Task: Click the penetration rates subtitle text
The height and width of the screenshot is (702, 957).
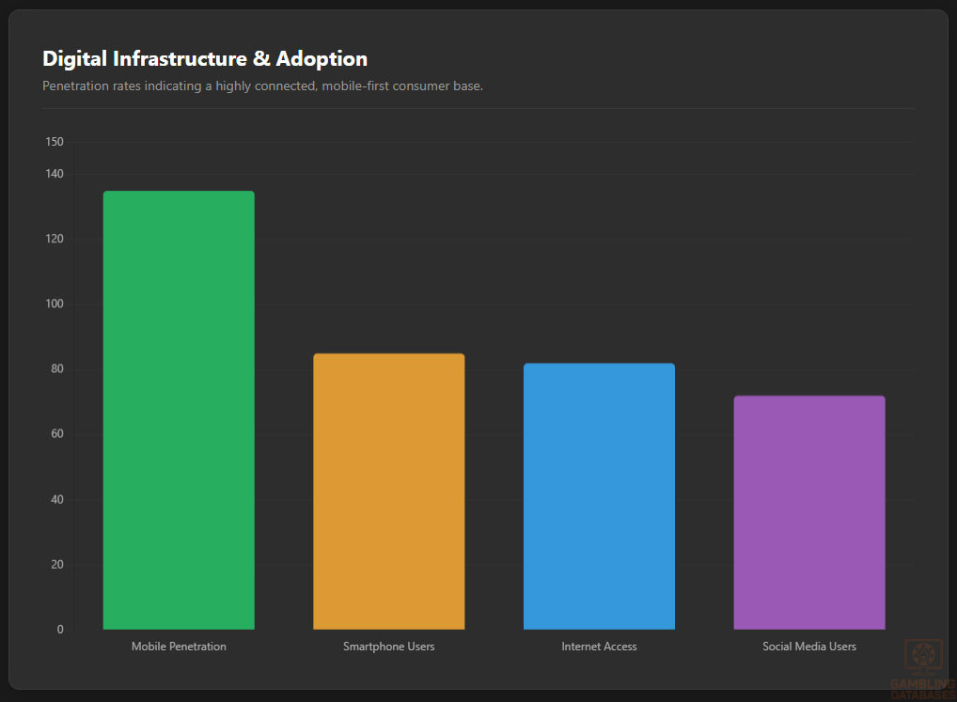Action: pos(262,86)
